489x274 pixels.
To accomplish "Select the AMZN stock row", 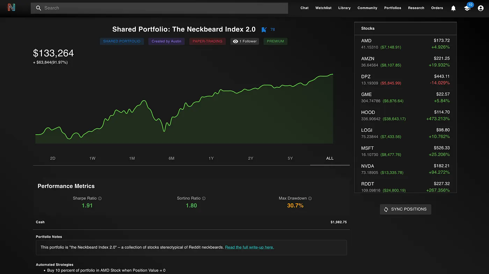I will point(406,62).
